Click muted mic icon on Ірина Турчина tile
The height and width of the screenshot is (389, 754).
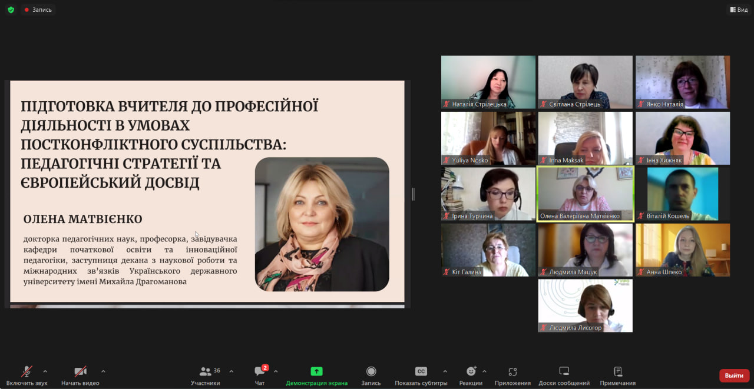pyautogui.click(x=447, y=216)
